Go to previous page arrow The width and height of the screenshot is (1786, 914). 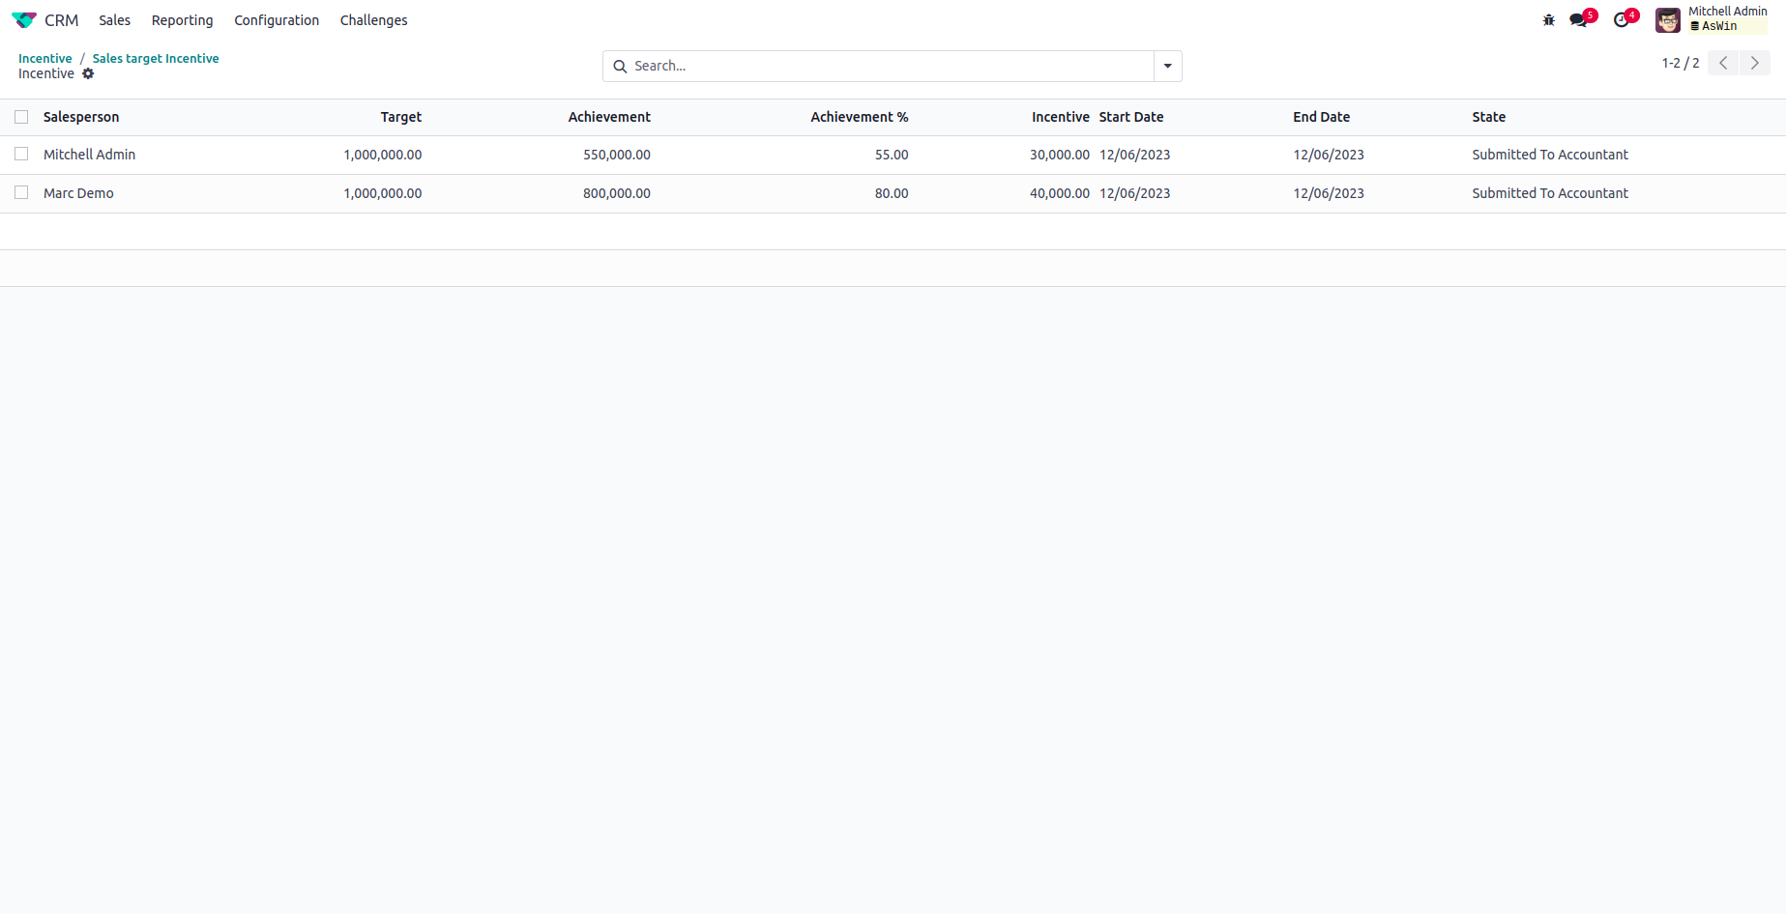click(x=1723, y=64)
